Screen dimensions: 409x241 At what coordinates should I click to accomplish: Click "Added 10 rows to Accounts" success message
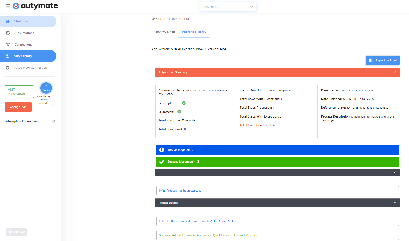[x=214, y=235]
